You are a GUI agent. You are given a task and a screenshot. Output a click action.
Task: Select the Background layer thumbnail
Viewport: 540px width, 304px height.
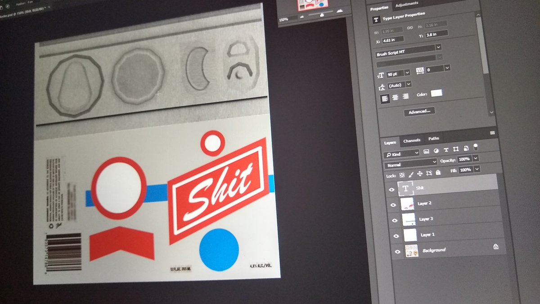point(412,250)
